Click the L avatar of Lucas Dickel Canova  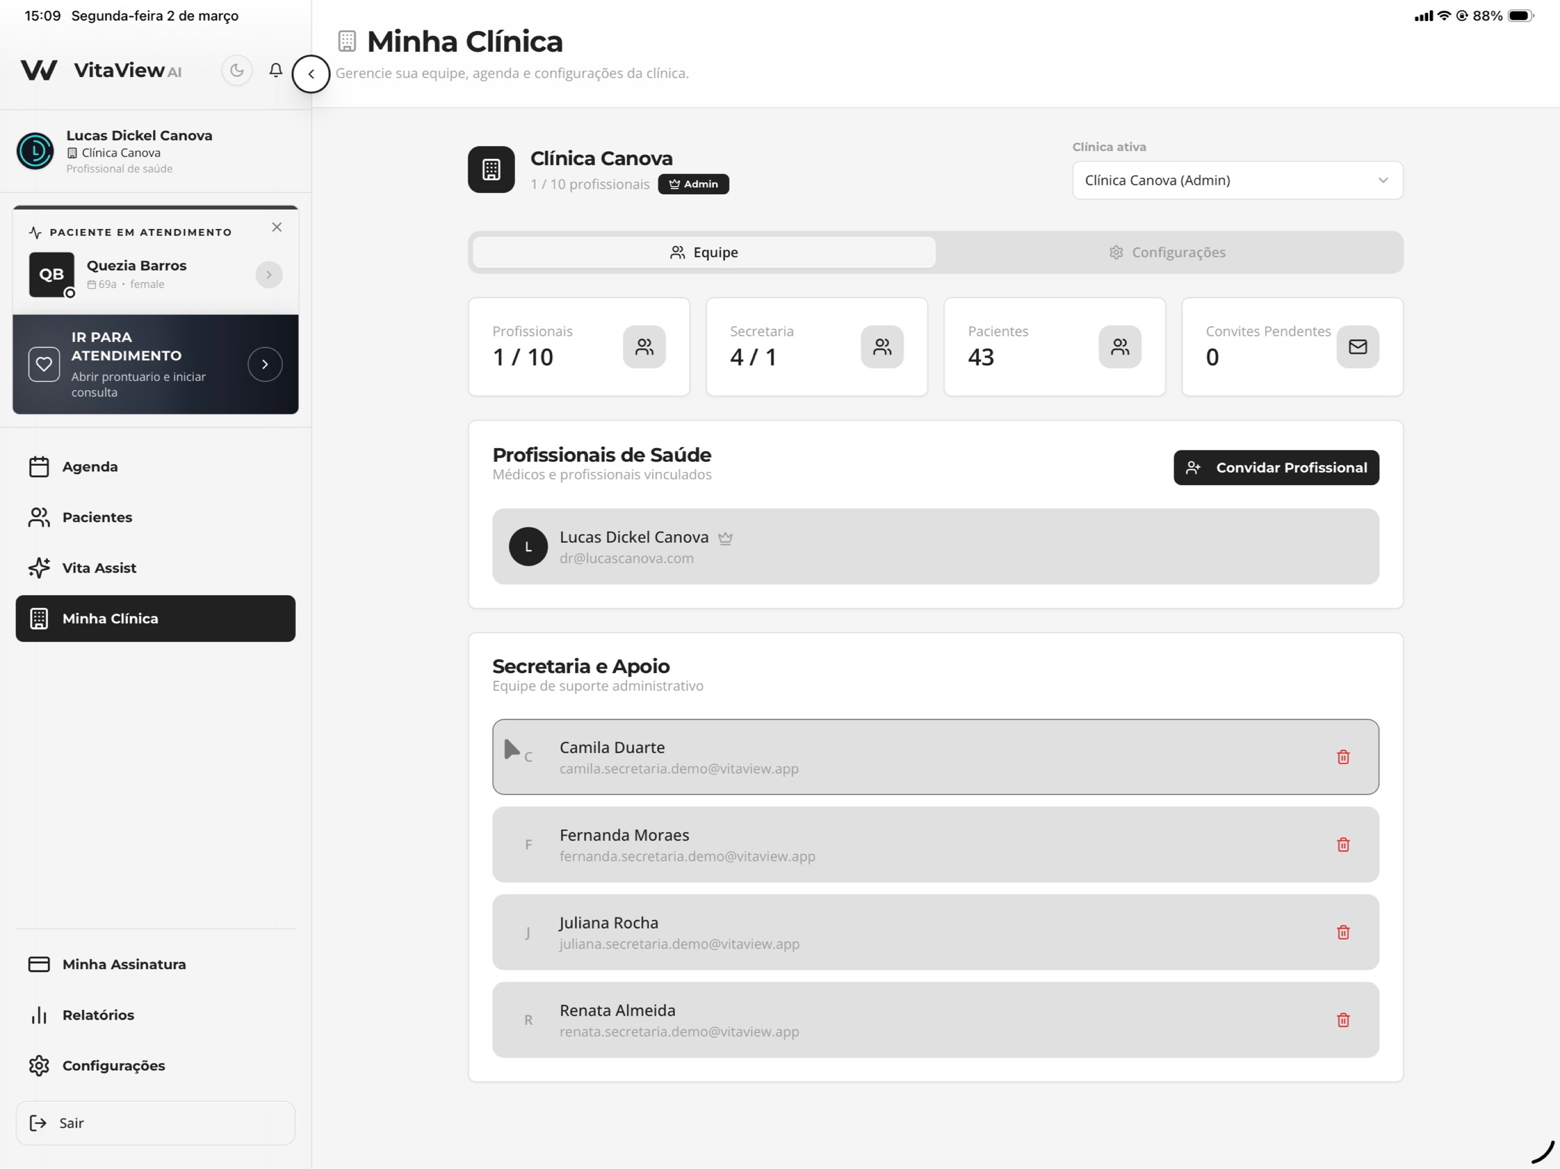[528, 546]
